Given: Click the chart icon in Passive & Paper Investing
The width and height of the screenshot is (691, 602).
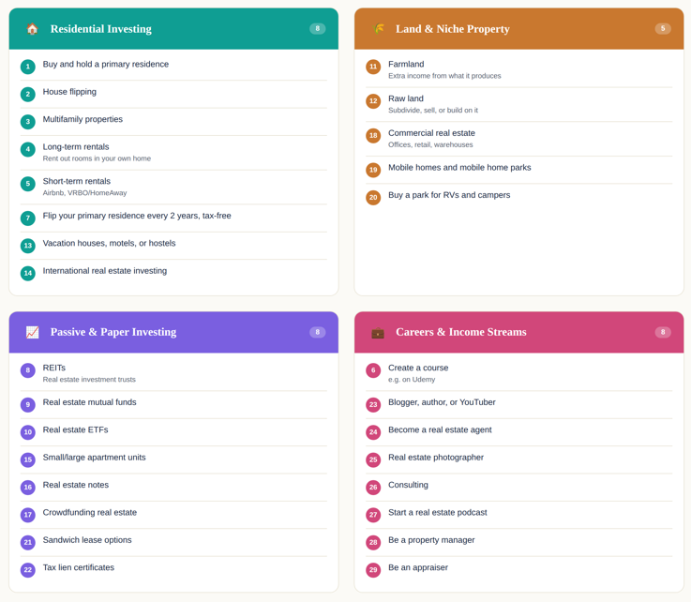Looking at the screenshot, I should pyautogui.click(x=32, y=332).
